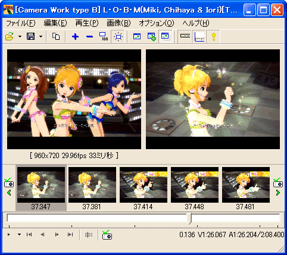Screen dimensions: 287x255
Task: Click the left video preview frame
Action: coord(74,99)
